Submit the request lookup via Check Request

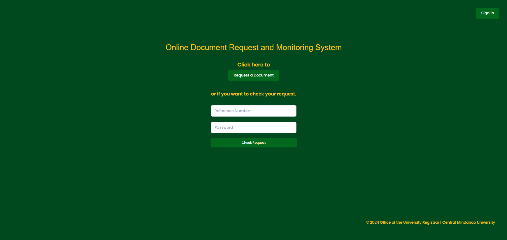[253, 143]
